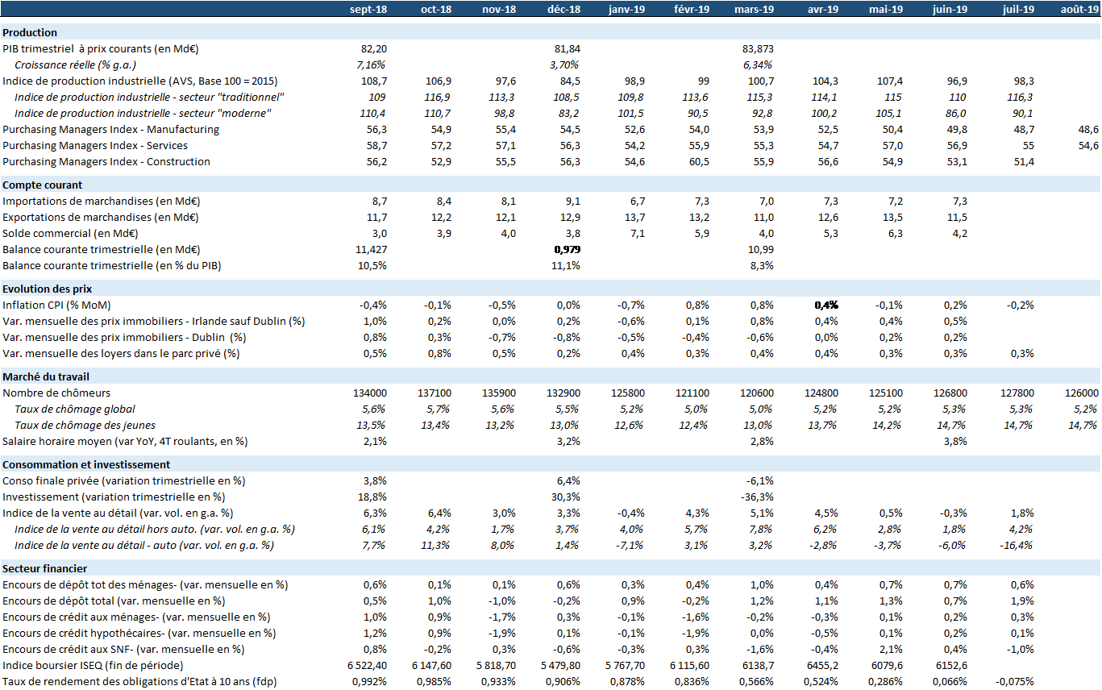Select Purchasing Managers Index - Services label
This screenshot has height=690, width=1102.
click(95, 146)
